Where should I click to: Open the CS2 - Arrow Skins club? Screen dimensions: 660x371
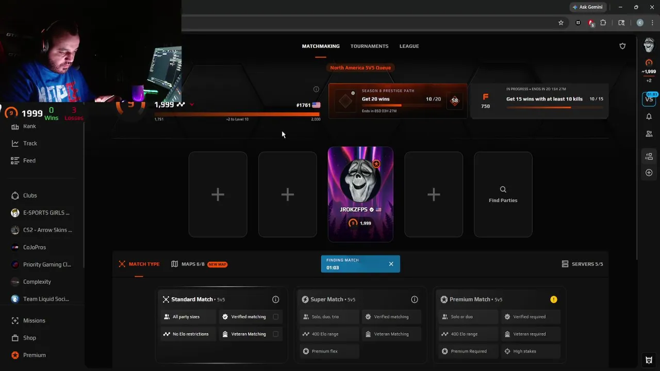(41, 230)
